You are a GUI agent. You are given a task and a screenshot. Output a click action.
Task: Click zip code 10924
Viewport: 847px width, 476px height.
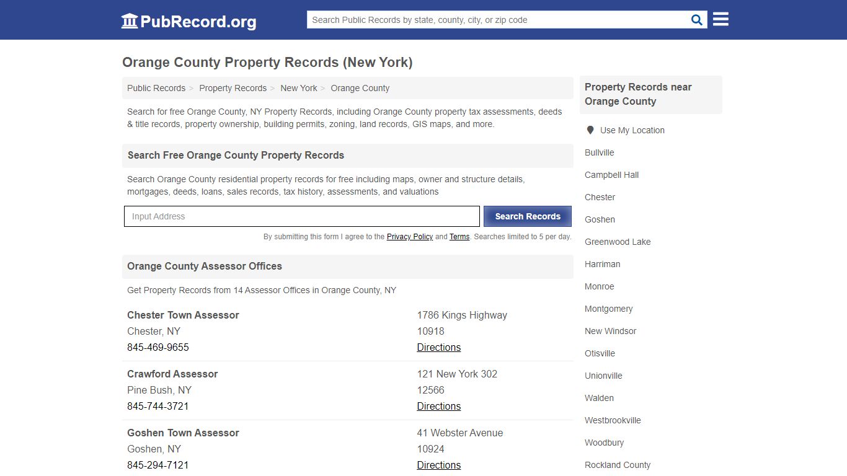tap(431, 449)
